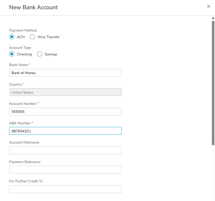Click the Payment Method label
215x201 pixels.
[x=23, y=30]
